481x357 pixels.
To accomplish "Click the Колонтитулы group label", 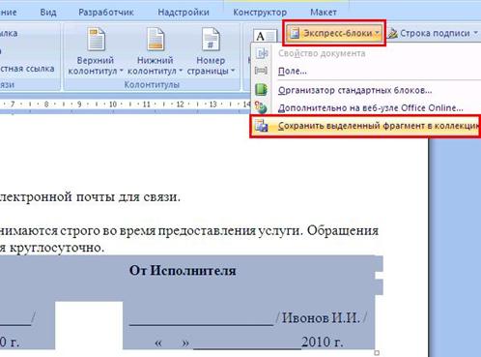I will [x=152, y=84].
